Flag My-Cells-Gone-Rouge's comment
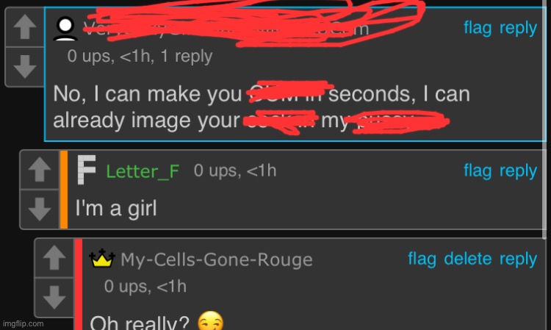 click(422, 259)
